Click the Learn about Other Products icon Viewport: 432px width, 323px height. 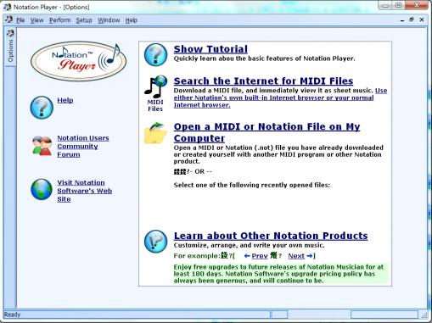point(155,241)
